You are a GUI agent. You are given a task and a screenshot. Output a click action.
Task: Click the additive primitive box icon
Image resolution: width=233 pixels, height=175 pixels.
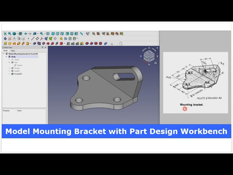click(x=28, y=43)
